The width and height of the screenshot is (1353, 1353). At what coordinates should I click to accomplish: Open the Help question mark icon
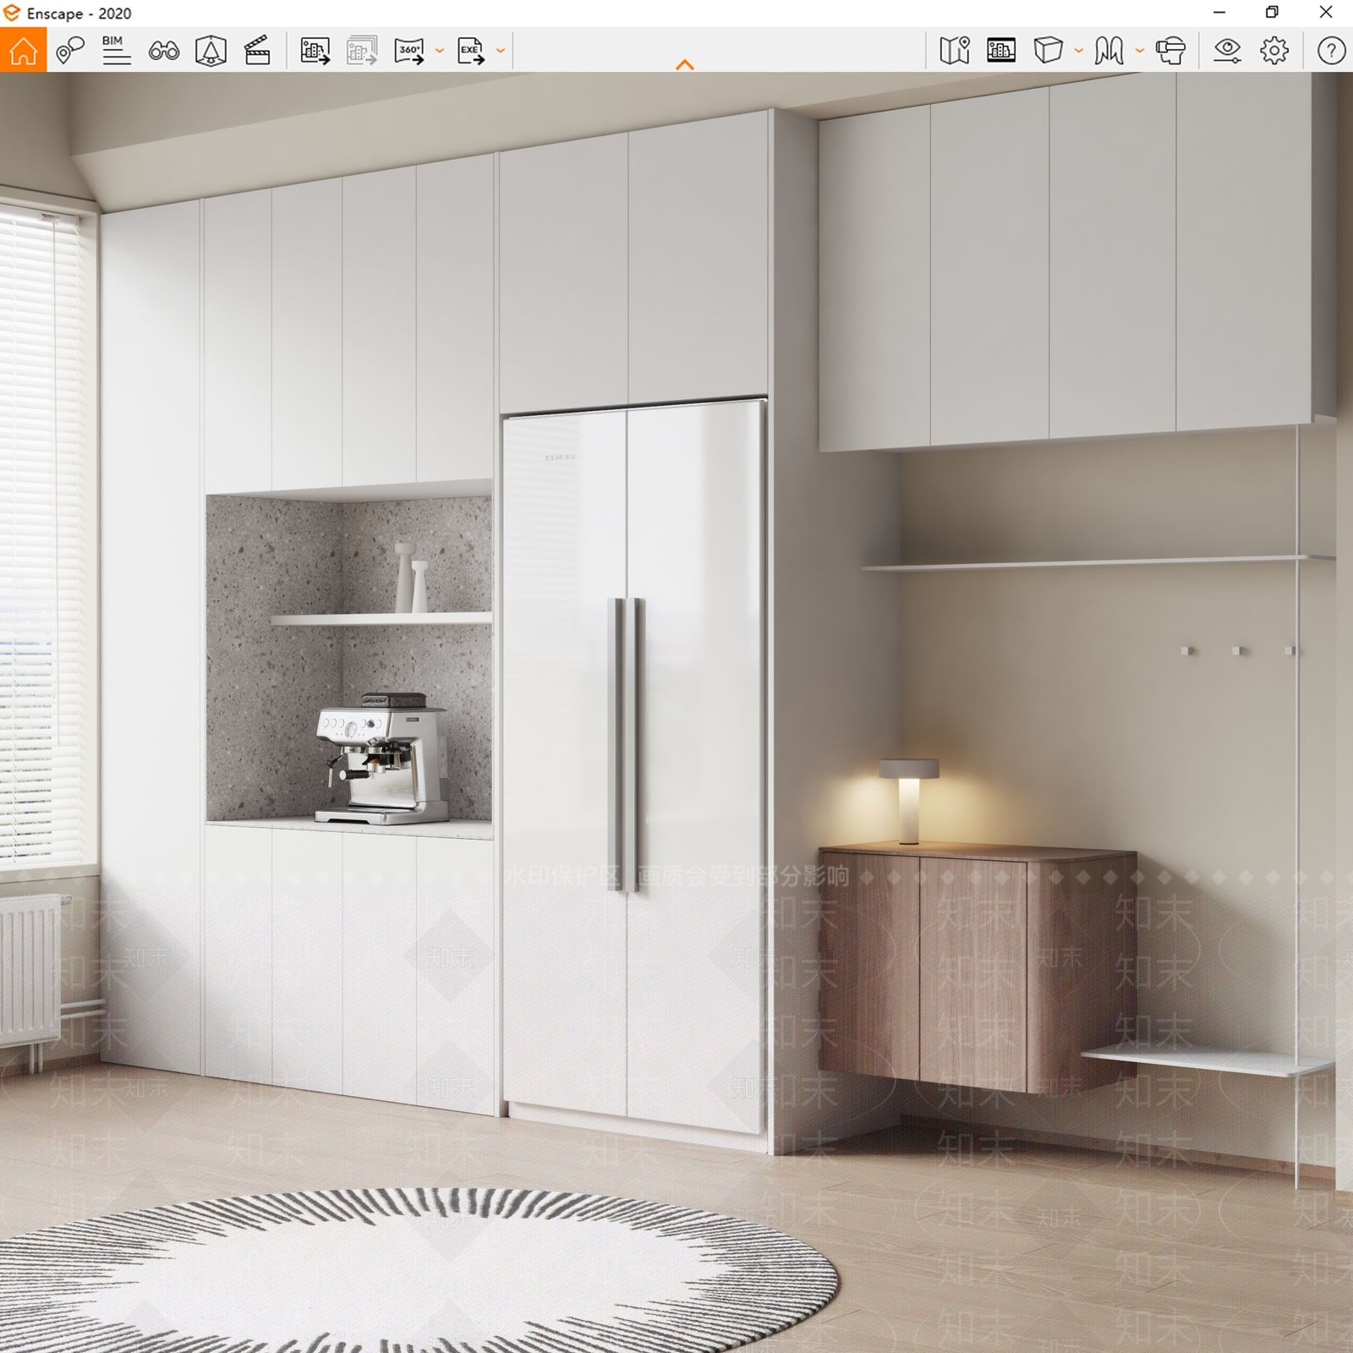coord(1331,51)
